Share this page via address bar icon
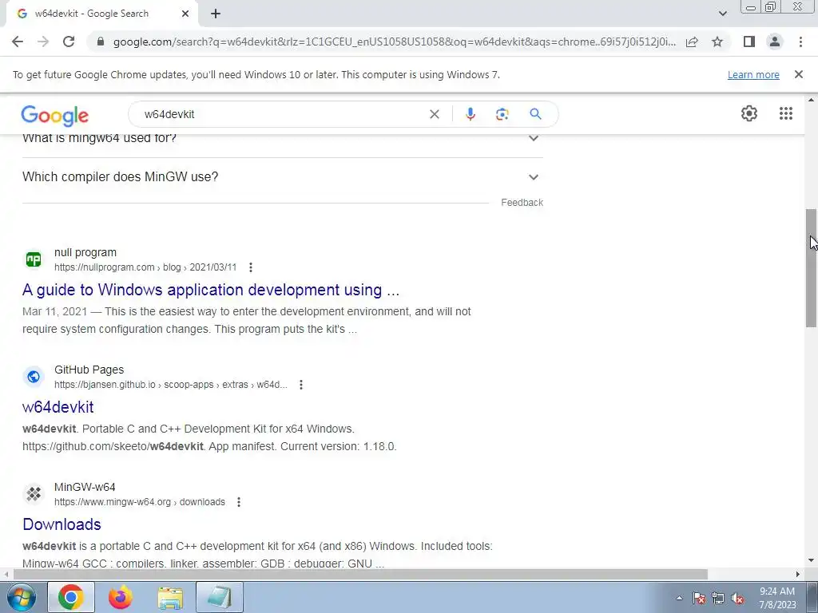The width and height of the screenshot is (818, 613). tap(692, 42)
